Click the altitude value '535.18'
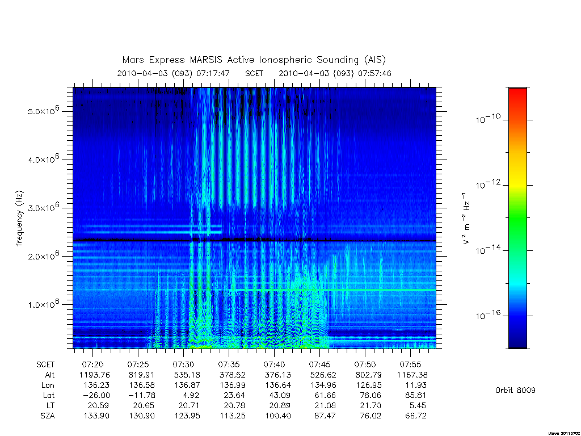 [x=187, y=375]
